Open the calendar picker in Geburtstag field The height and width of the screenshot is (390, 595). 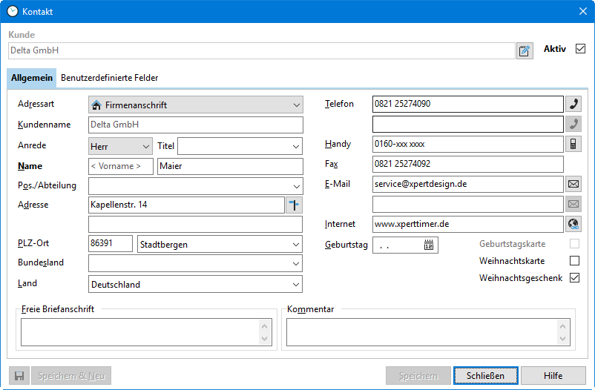pos(429,245)
